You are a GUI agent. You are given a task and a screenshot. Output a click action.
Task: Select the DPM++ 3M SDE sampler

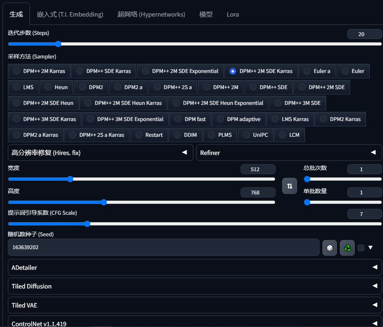pos(298,103)
